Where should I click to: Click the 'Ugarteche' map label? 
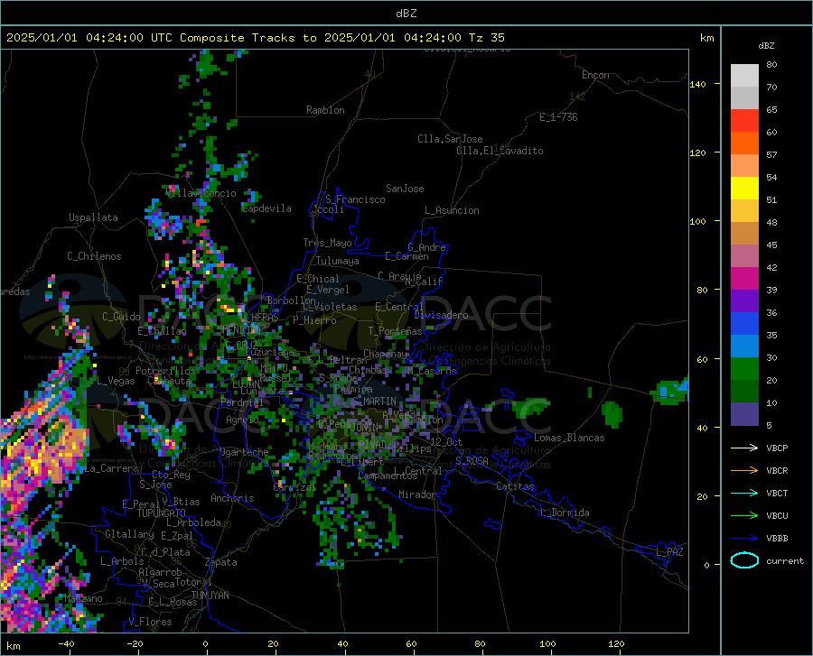pos(244,452)
